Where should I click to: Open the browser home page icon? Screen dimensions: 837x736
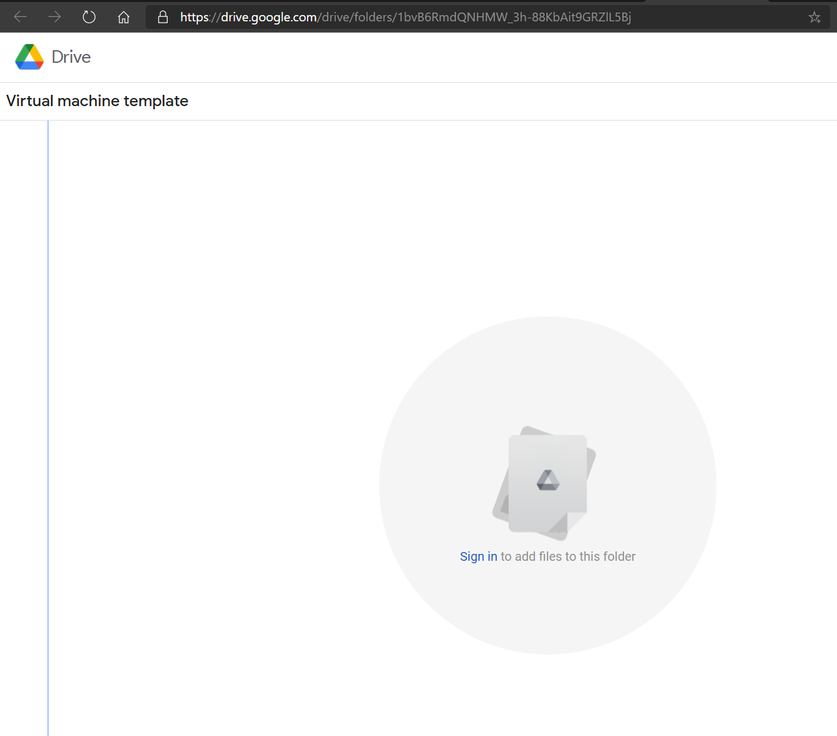[x=124, y=17]
